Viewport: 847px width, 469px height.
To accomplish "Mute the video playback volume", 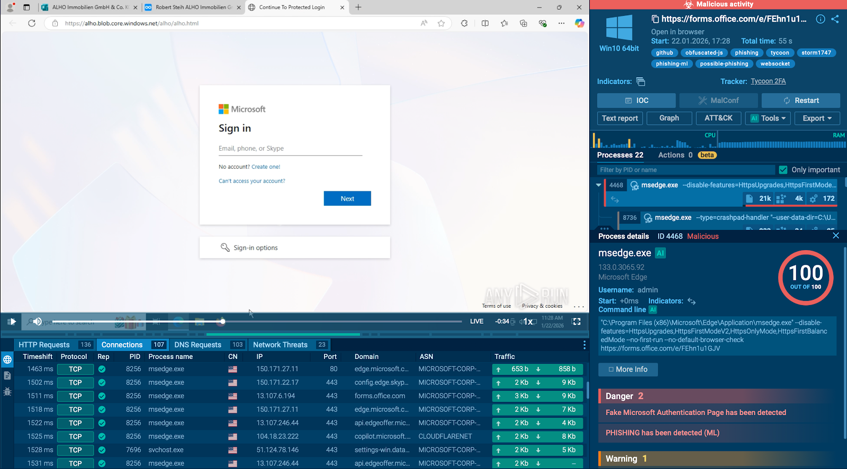I will point(37,321).
